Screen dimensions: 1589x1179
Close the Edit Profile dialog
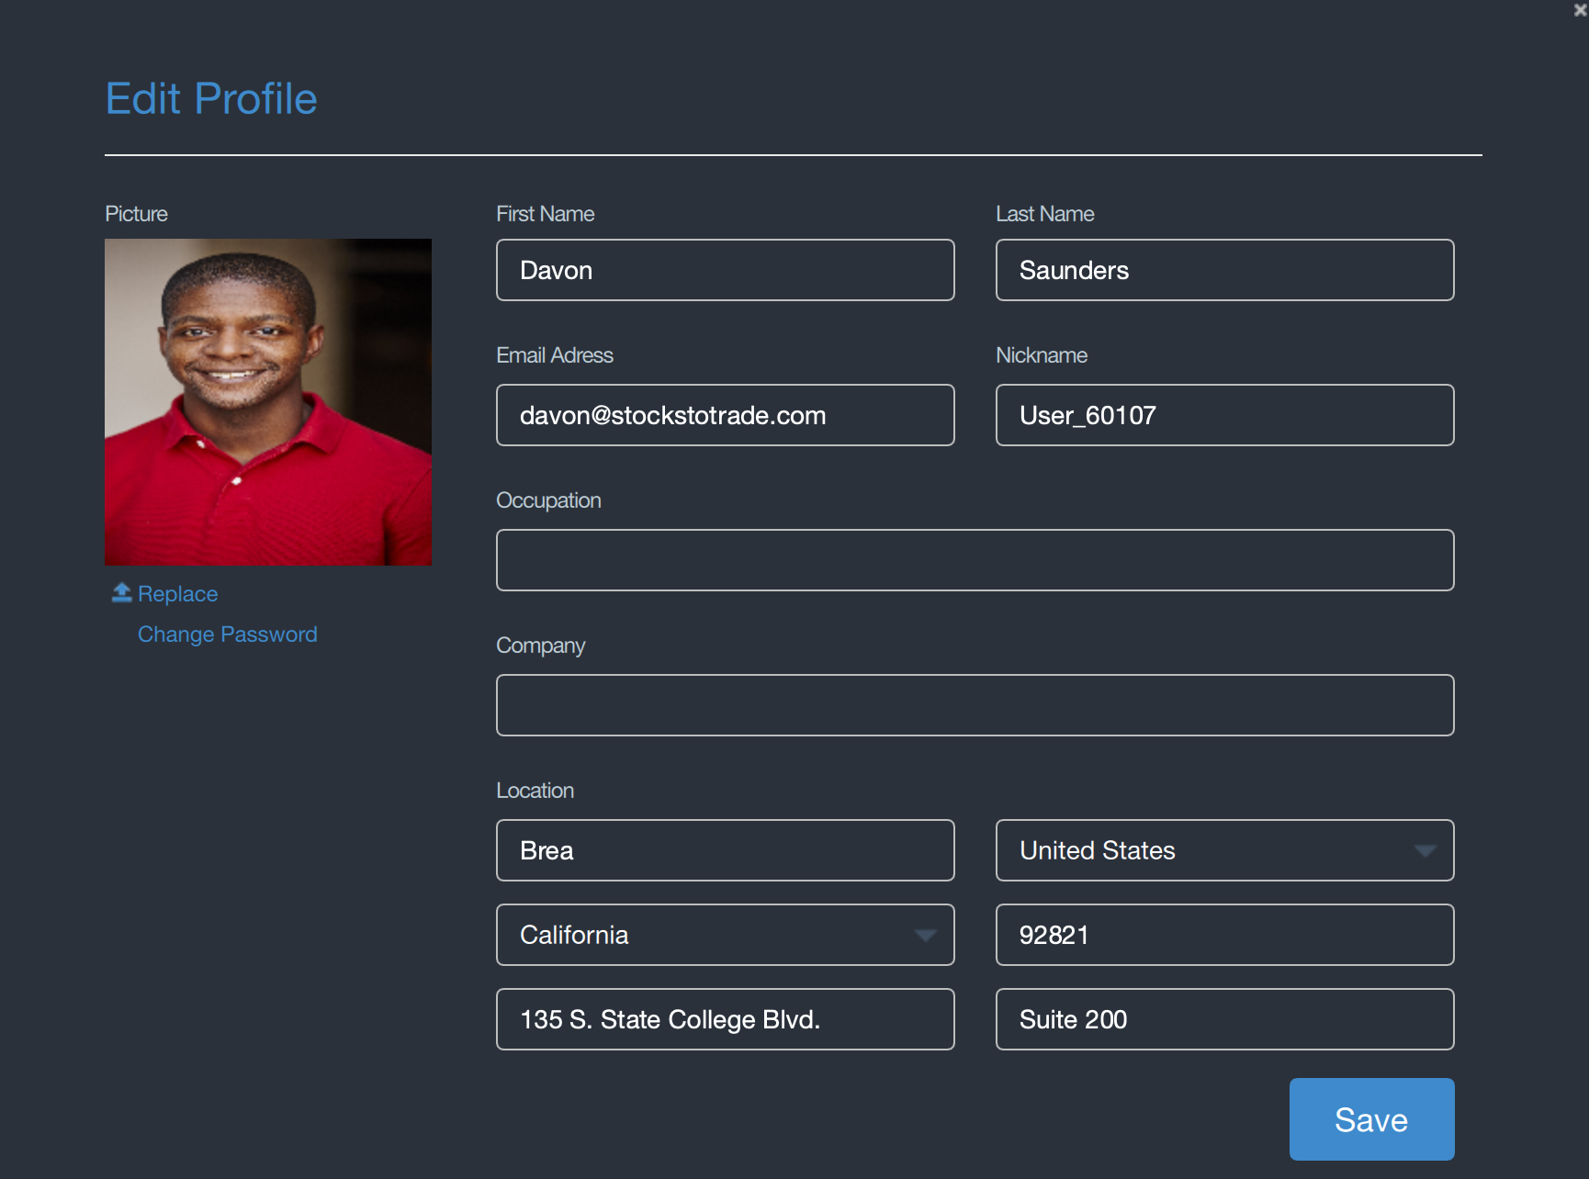[1580, 10]
